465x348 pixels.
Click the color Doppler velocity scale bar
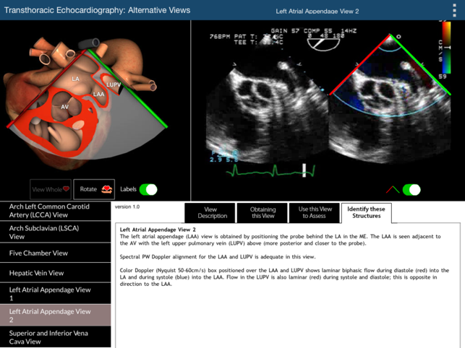pyautogui.click(x=444, y=47)
